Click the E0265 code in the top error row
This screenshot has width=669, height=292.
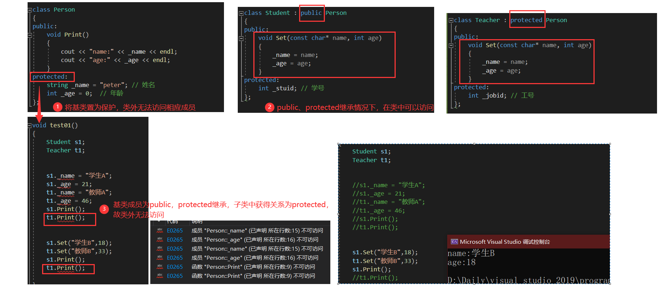[x=175, y=231]
